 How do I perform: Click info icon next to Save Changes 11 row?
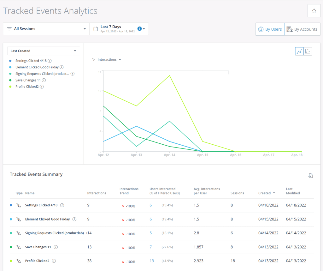click(56, 247)
